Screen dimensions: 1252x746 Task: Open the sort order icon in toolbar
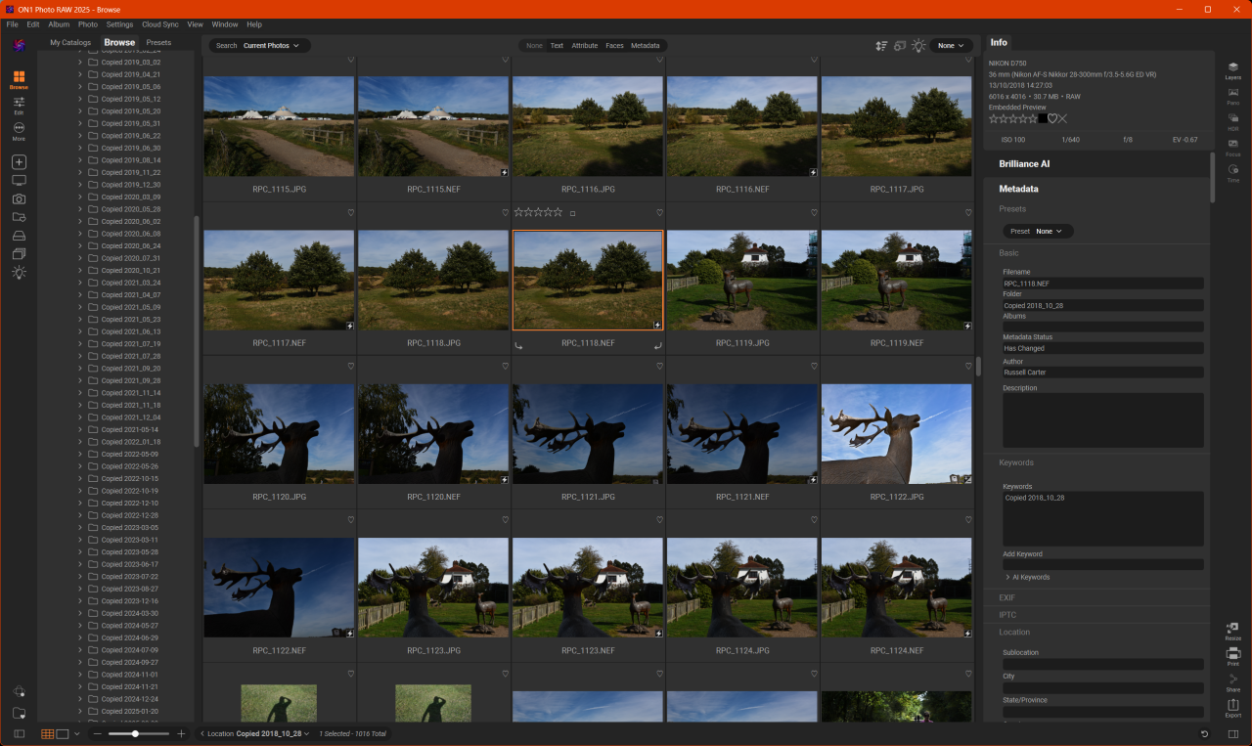[x=881, y=45]
